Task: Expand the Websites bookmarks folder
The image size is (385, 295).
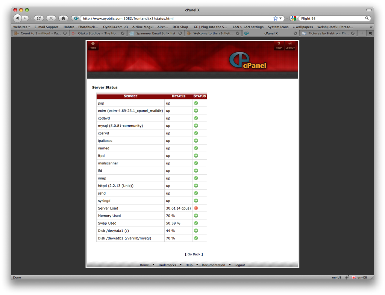Action: (x=21, y=27)
